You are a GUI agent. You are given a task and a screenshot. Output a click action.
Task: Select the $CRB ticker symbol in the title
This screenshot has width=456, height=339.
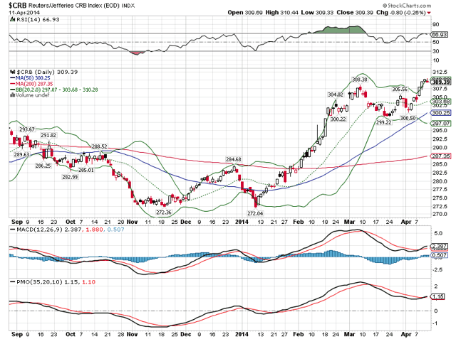(x=17, y=5)
